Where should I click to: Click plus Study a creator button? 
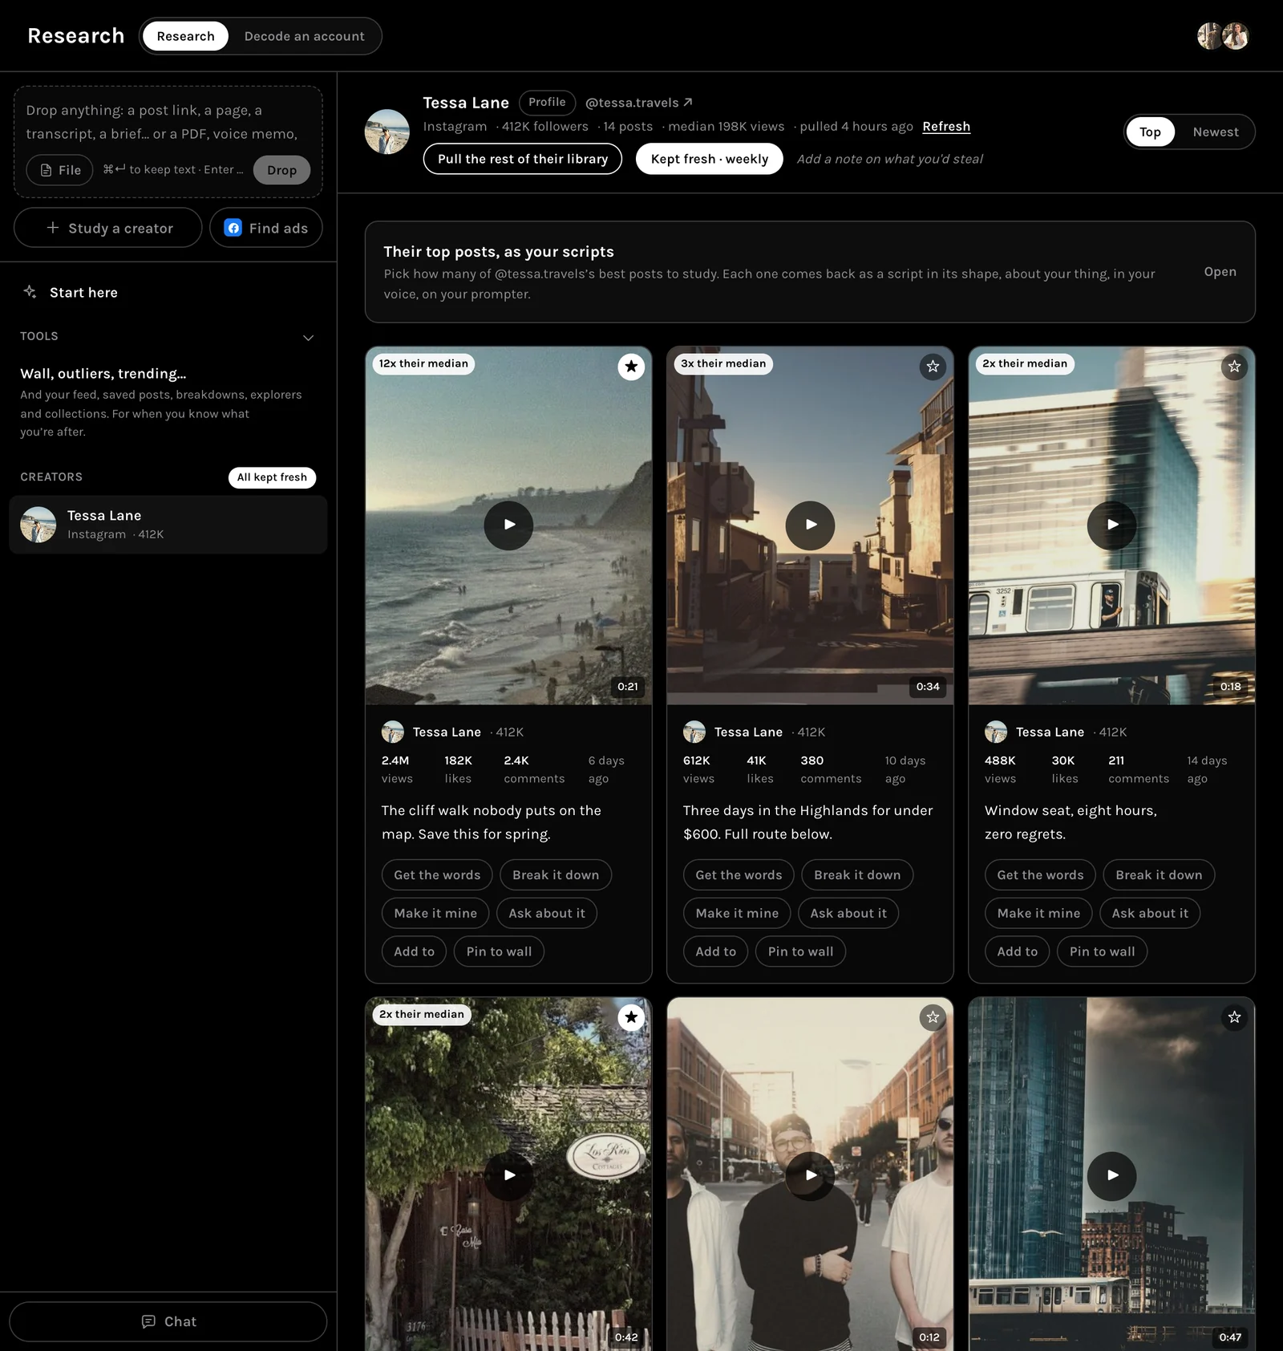(108, 228)
